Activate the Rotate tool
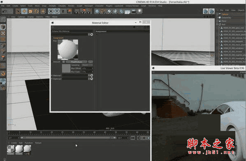 pos(37,11)
